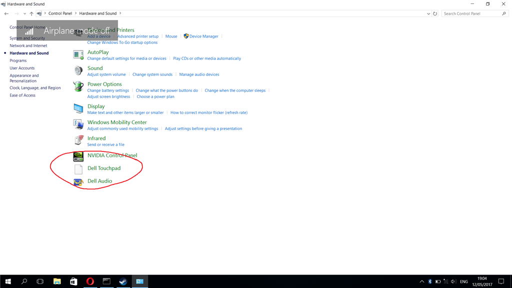
Task: Click Advanced printer setup link
Action: 138,36
